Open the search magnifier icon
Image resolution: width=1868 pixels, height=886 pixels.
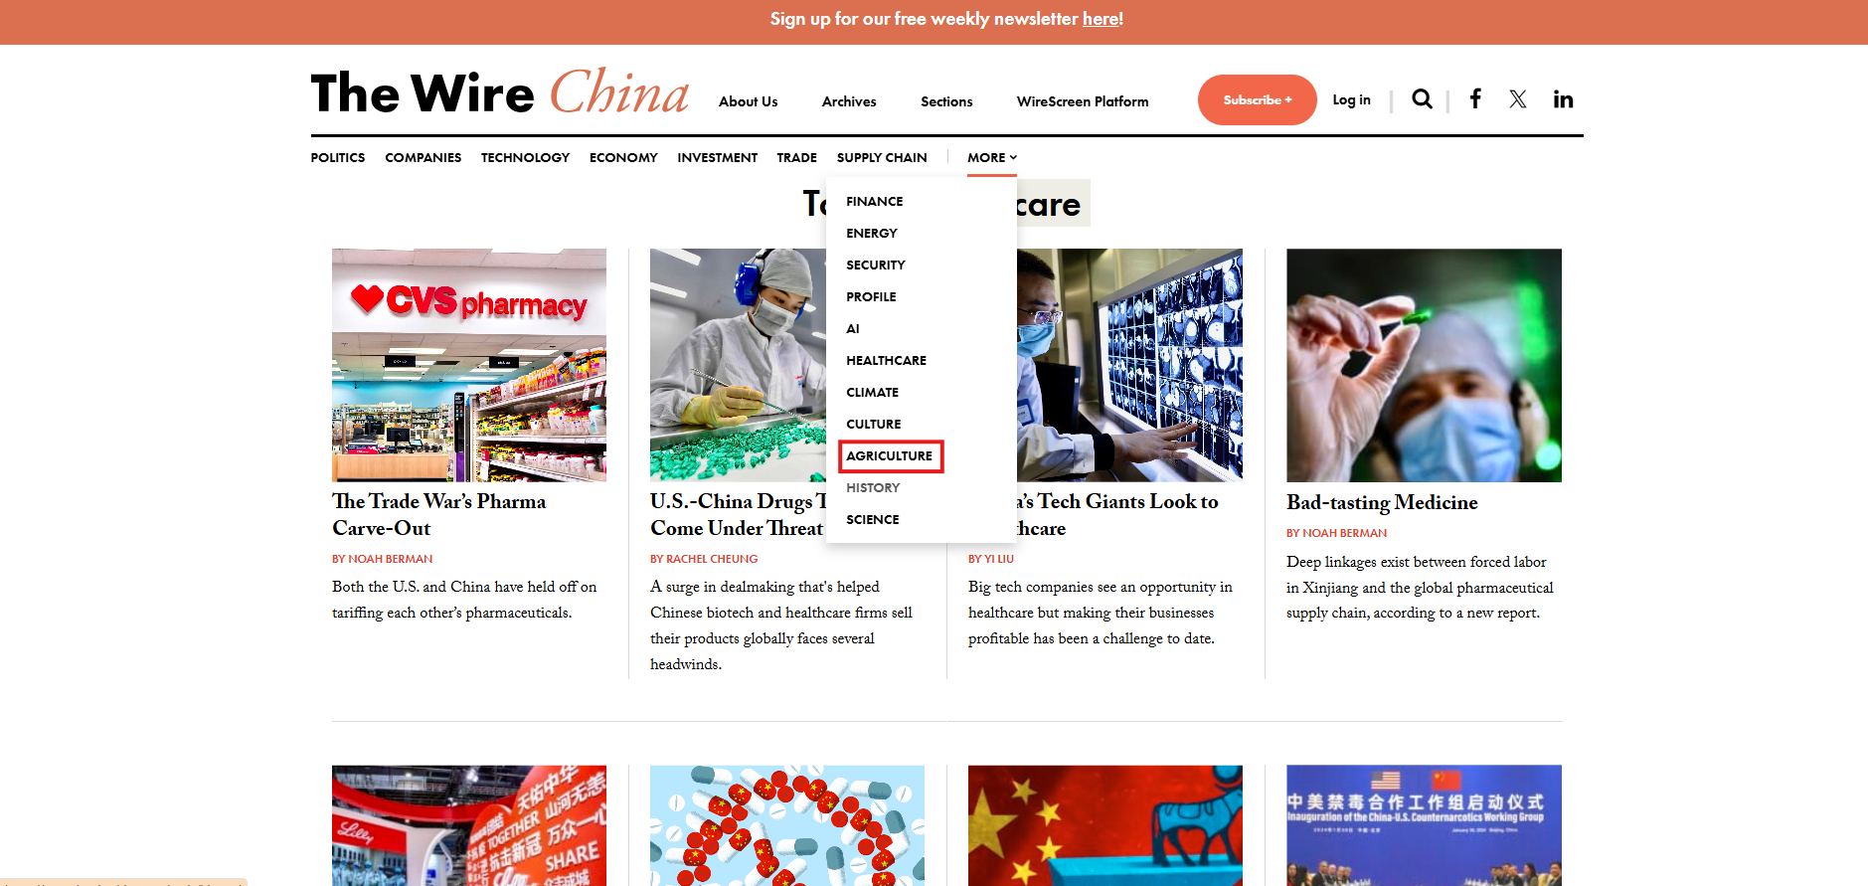pyautogui.click(x=1422, y=99)
